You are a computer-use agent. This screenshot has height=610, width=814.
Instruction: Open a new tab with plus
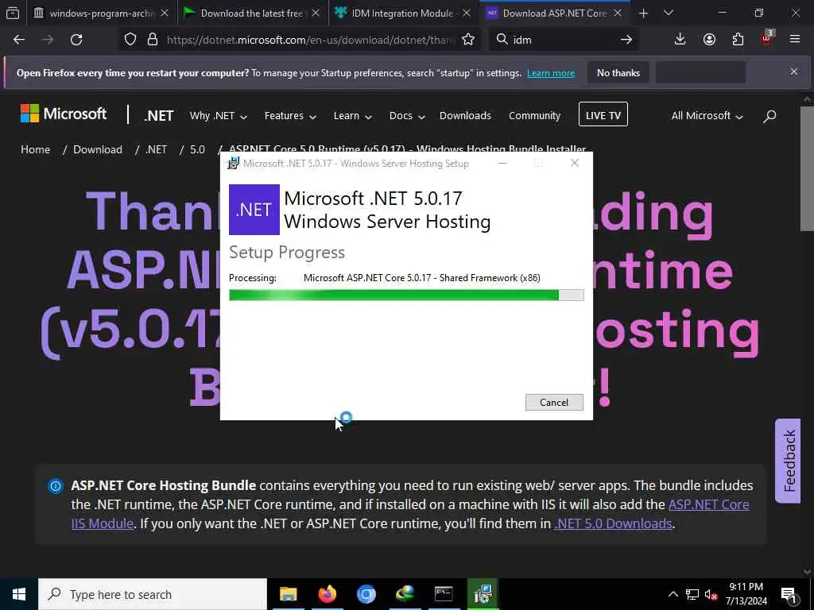point(644,13)
